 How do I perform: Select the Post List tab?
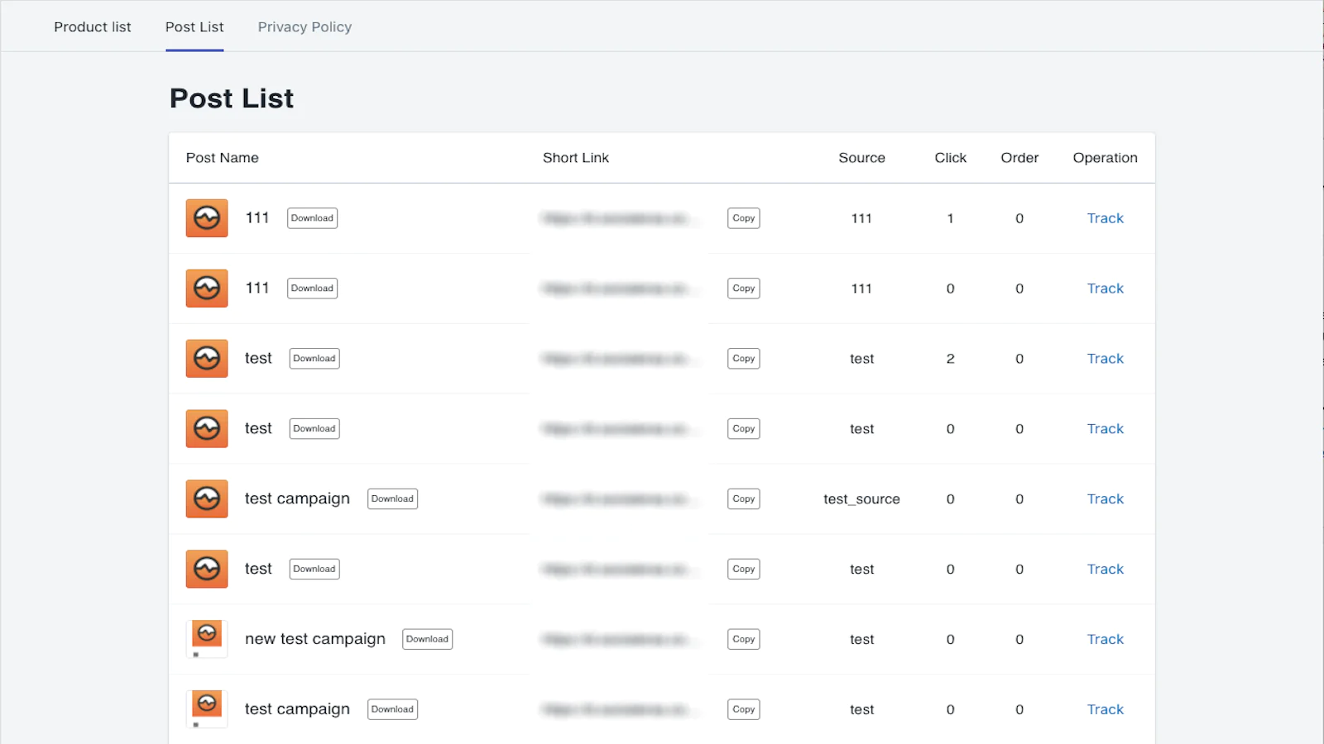pyautogui.click(x=194, y=27)
